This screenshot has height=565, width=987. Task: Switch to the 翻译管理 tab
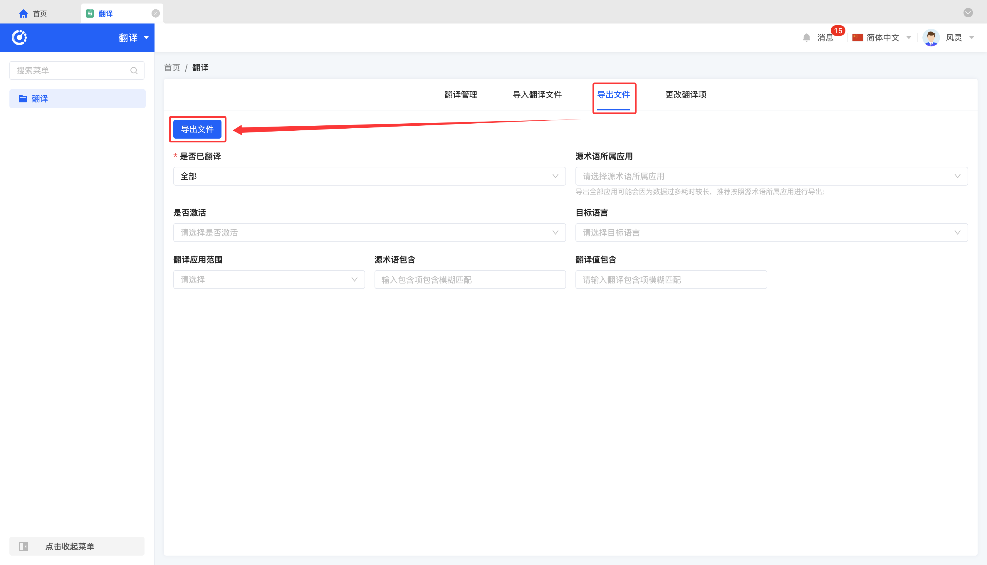pos(461,95)
